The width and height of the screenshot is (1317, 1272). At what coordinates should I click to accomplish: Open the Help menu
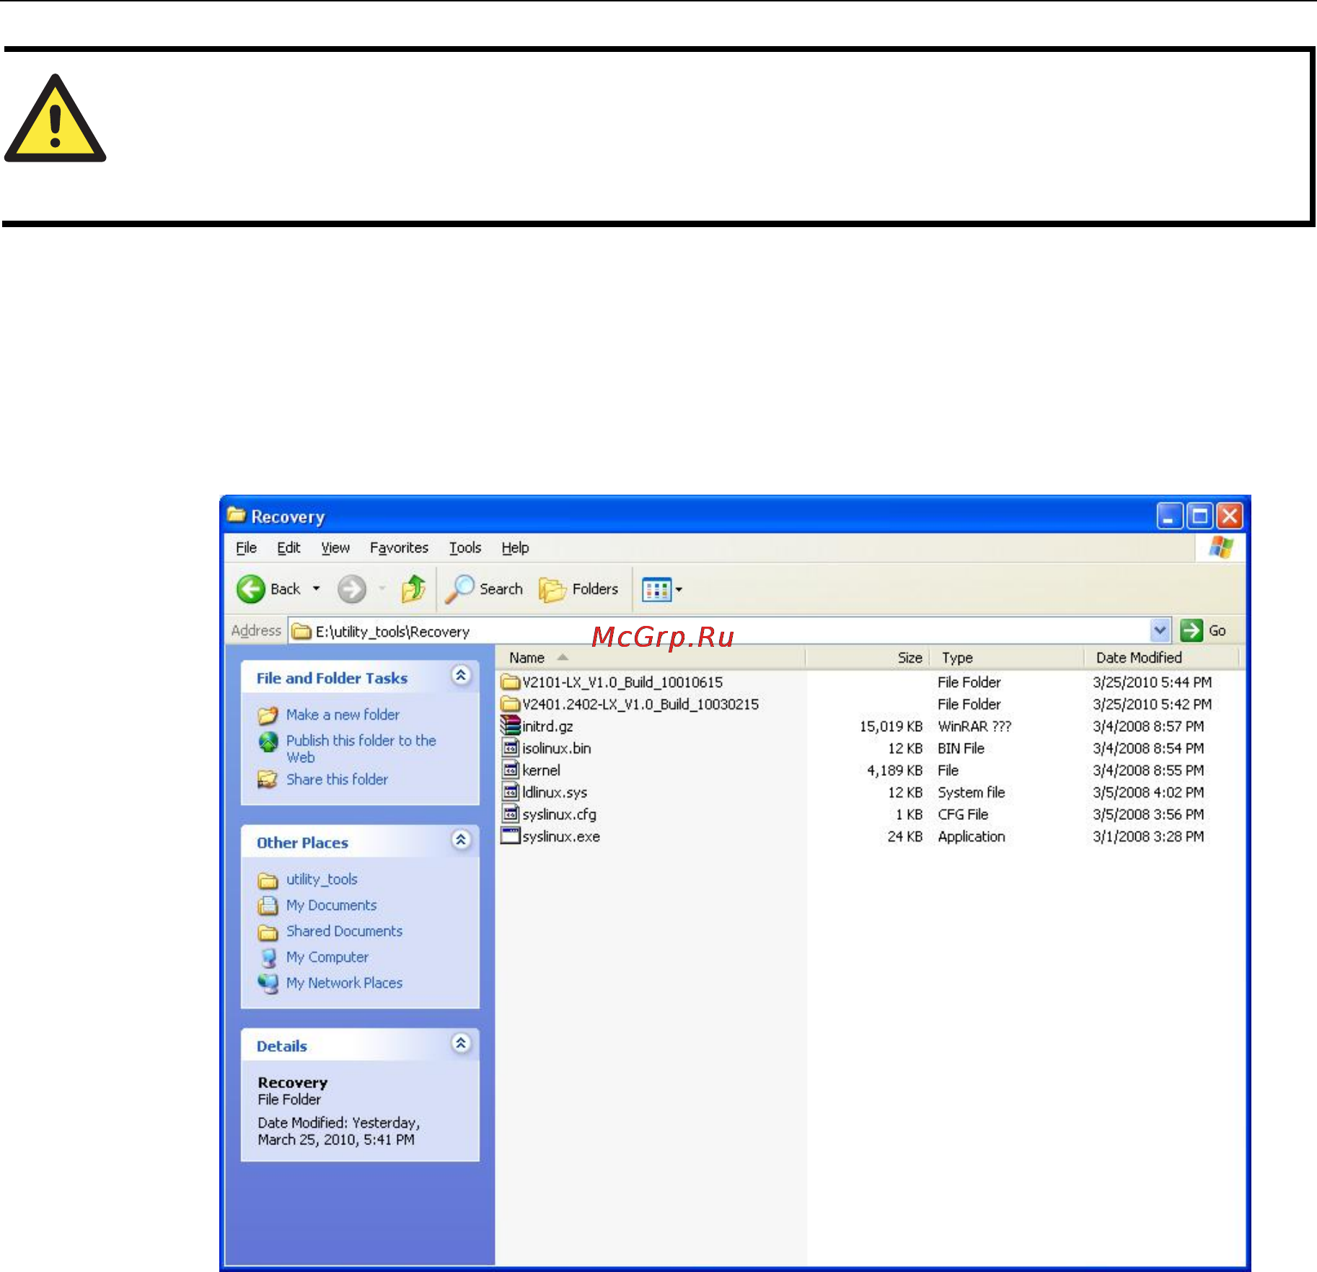pyautogui.click(x=515, y=548)
